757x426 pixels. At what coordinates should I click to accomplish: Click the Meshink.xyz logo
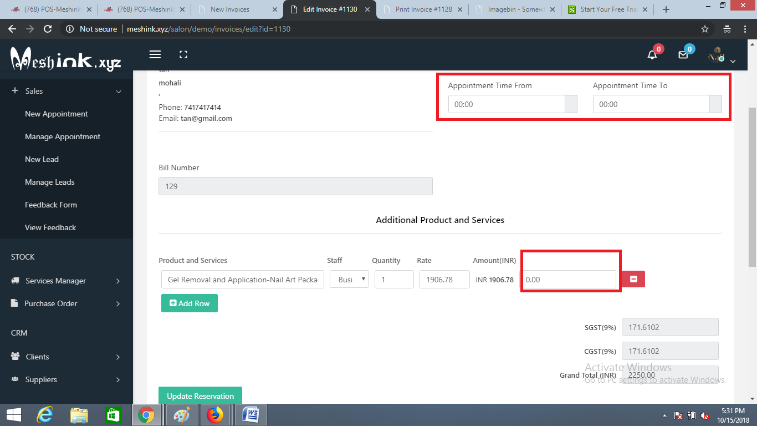(66, 58)
